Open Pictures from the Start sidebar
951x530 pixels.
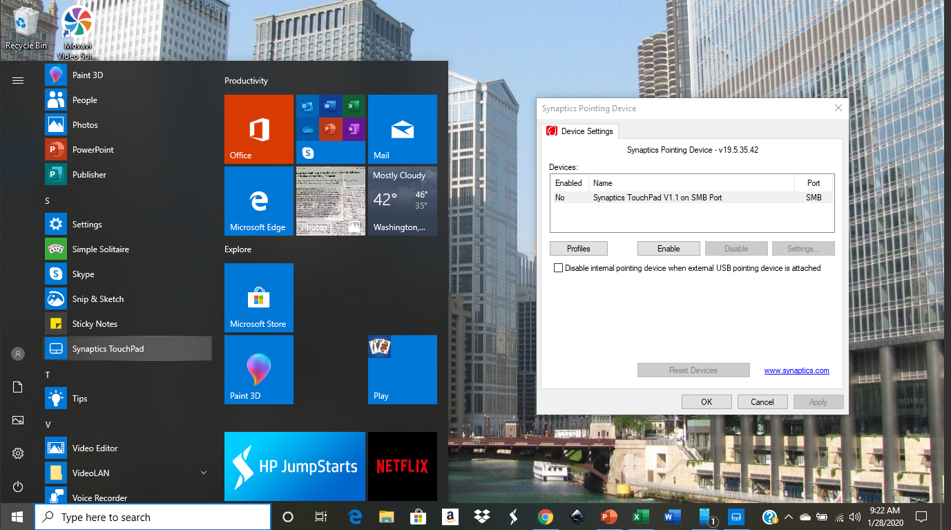[x=18, y=420]
